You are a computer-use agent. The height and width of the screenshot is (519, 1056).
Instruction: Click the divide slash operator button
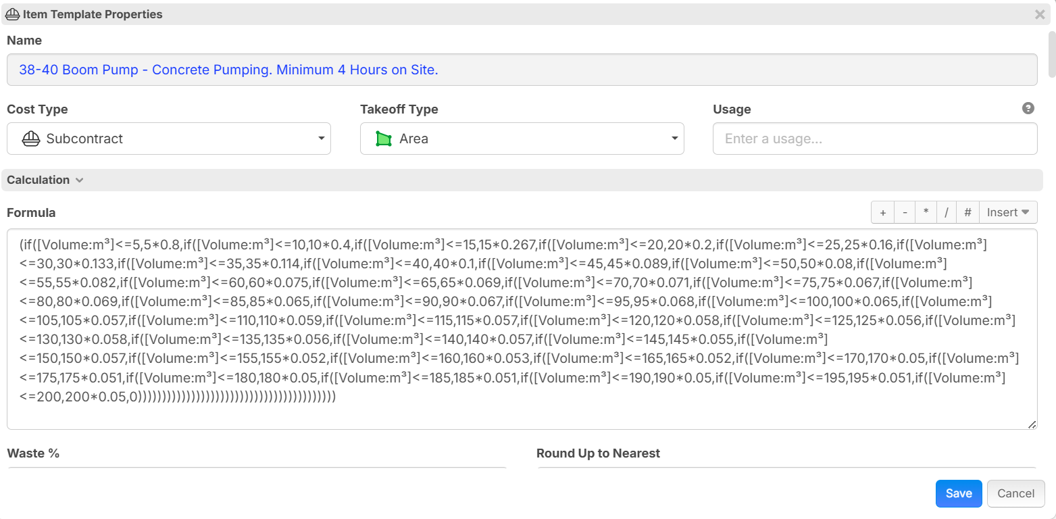947,212
